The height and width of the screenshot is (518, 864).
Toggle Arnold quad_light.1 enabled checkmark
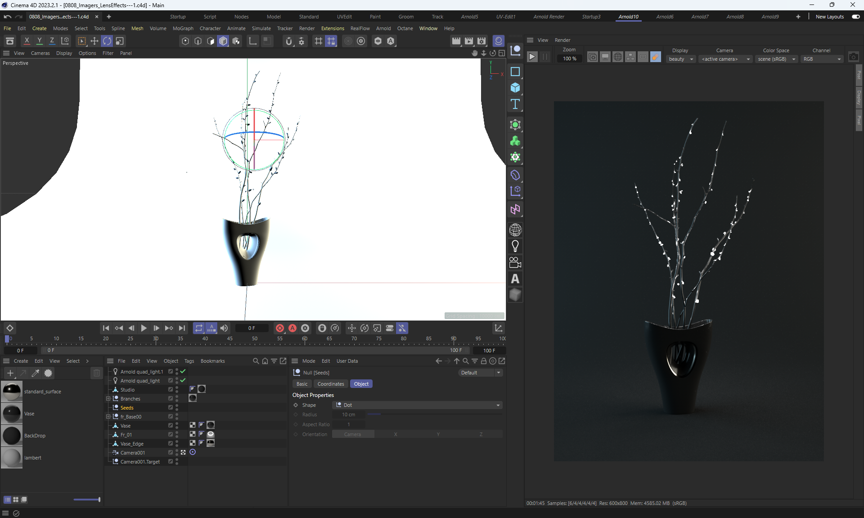(183, 372)
